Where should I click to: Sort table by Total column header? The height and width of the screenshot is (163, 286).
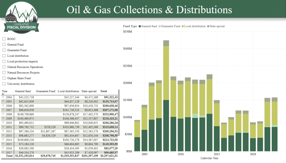(x=103, y=91)
